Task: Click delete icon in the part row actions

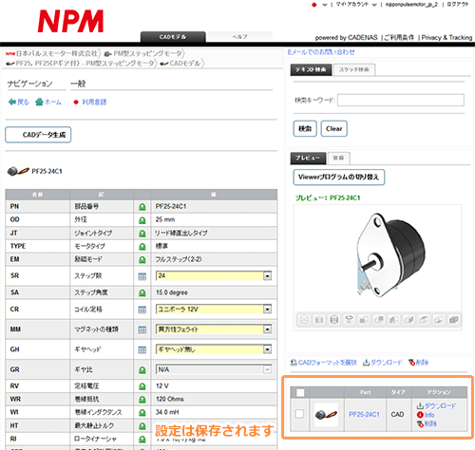Action: point(420,424)
